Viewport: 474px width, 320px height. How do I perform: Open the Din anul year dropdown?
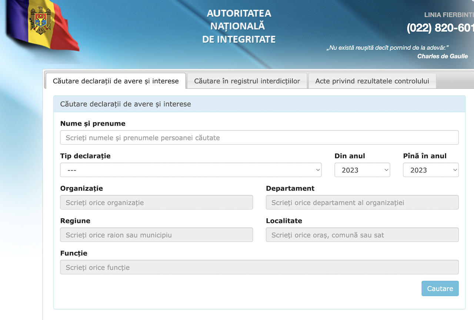[x=362, y=170]
